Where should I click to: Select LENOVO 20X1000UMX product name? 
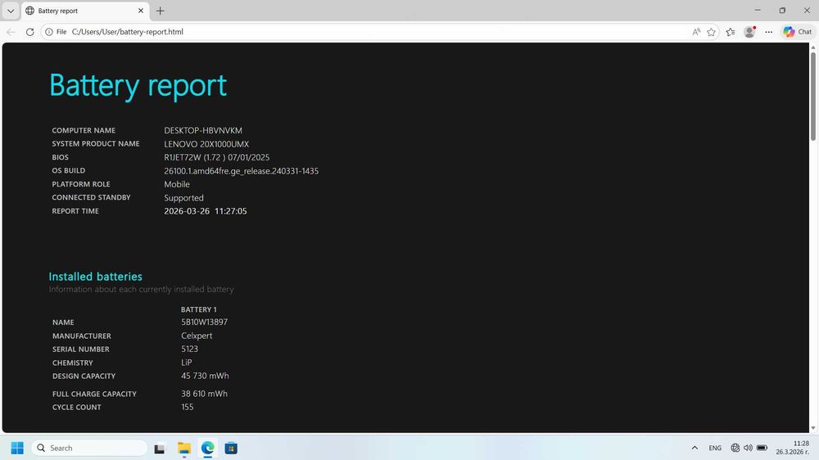206,144
